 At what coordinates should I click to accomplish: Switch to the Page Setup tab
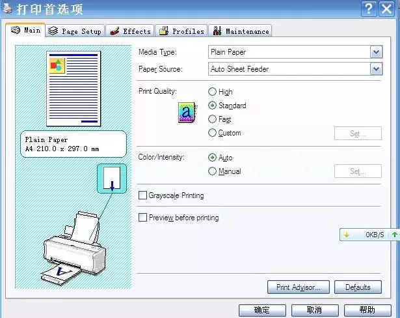coord(75,31)
